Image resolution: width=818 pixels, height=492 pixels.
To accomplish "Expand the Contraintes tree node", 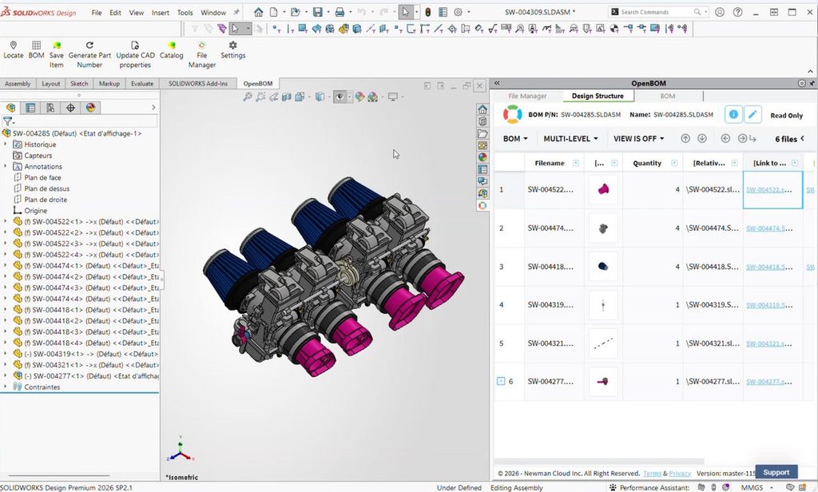I will click(x=6, y=387).
